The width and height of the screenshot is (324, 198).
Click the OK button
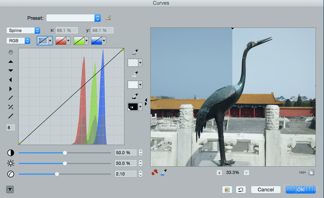(x=300, y=189)
